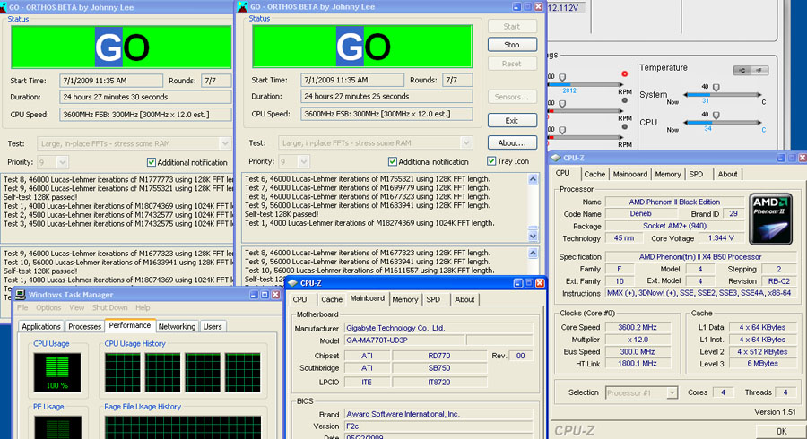This screenshot has height=439, width=807.
Task: Click the CPU-Z title icon in Mainboard window
Action: [294, 283]
